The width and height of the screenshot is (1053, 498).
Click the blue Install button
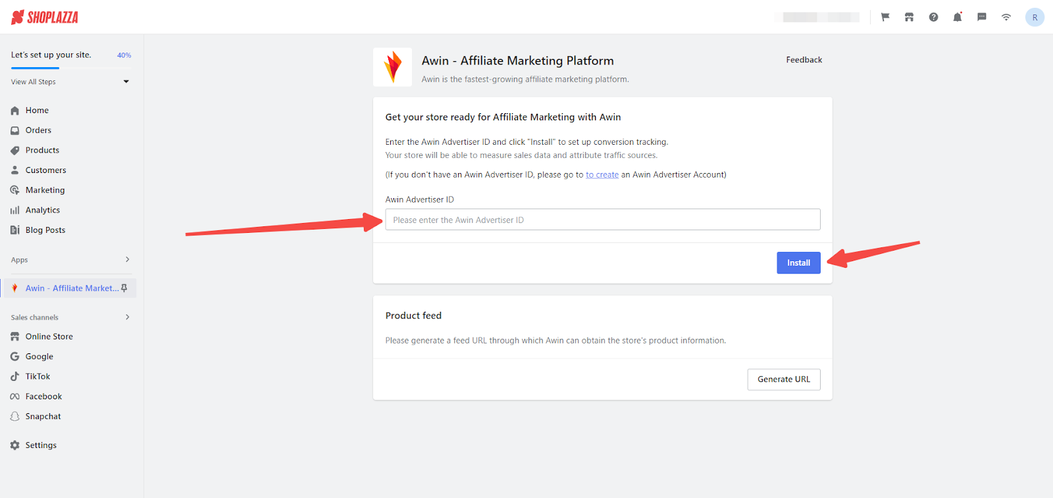click(x=798, y=262)
